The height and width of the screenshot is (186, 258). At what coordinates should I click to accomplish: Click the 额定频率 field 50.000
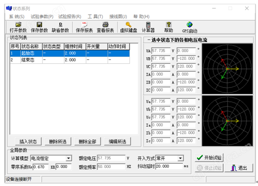(x=111, y=166)
